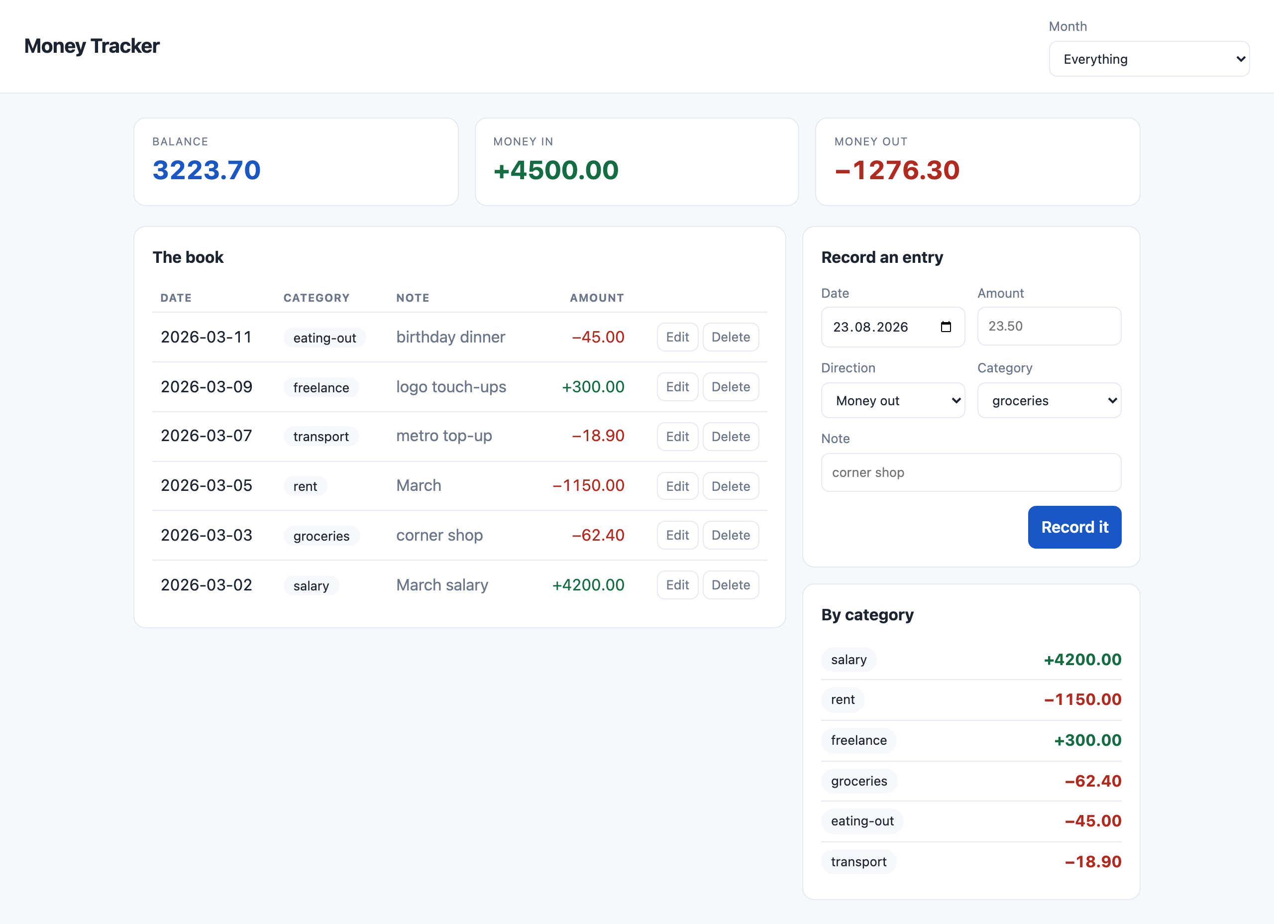
Task: Click the AMOUNT column header
Action: 597,298
